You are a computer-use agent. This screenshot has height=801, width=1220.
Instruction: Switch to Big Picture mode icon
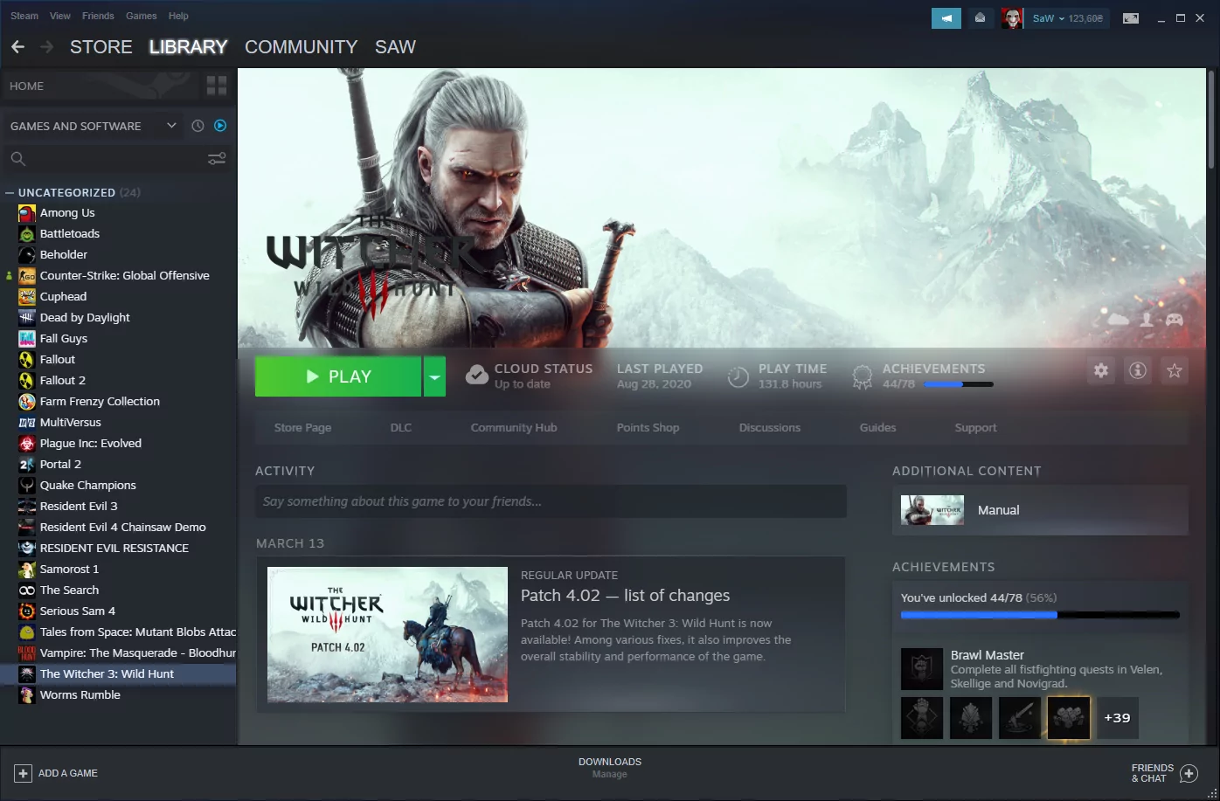(x=1131, y=18)
